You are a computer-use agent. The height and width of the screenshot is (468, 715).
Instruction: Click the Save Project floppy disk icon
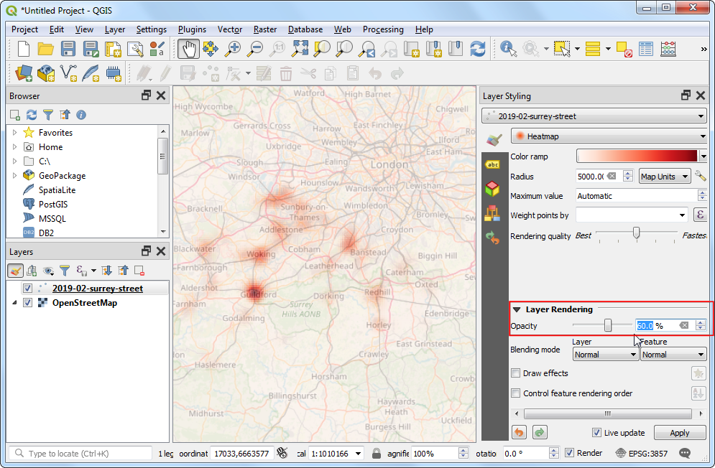tap(68, 49)
